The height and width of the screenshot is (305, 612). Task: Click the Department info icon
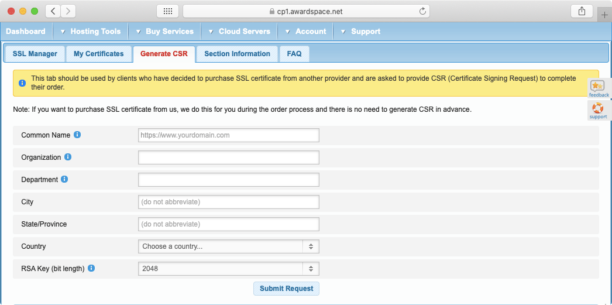click(x=64, y=180)
